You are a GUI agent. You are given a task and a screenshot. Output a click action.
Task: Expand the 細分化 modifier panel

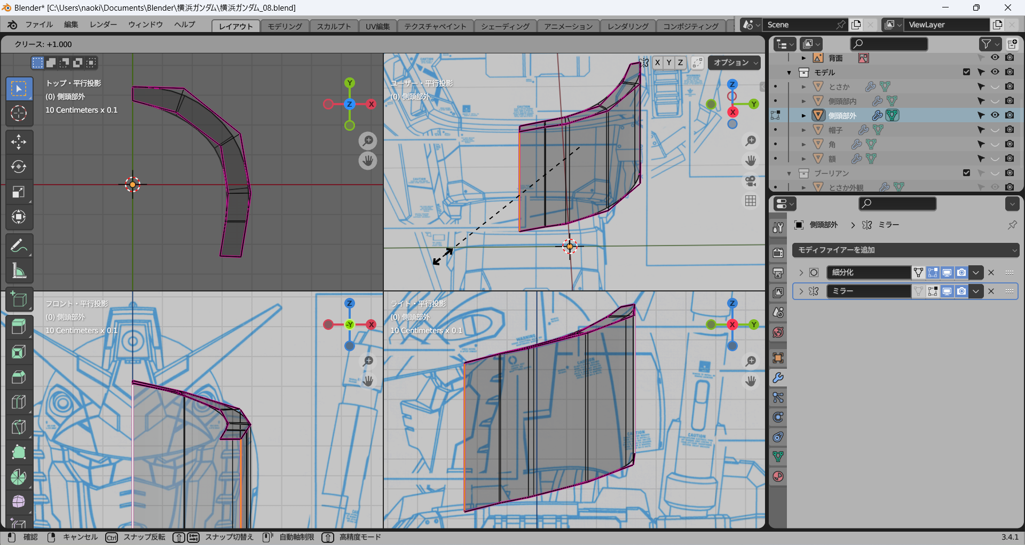(x=801, y=273)
